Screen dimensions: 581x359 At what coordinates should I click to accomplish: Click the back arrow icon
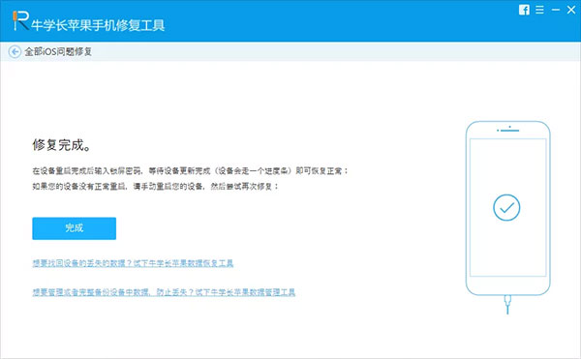coord(15,52)
